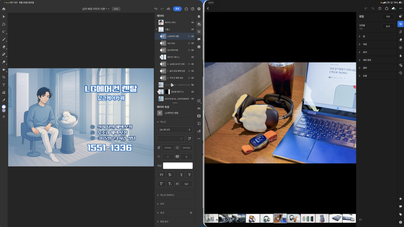Open Lightroom rating star icon
404x227 pixels.
(x=400, y=199)
